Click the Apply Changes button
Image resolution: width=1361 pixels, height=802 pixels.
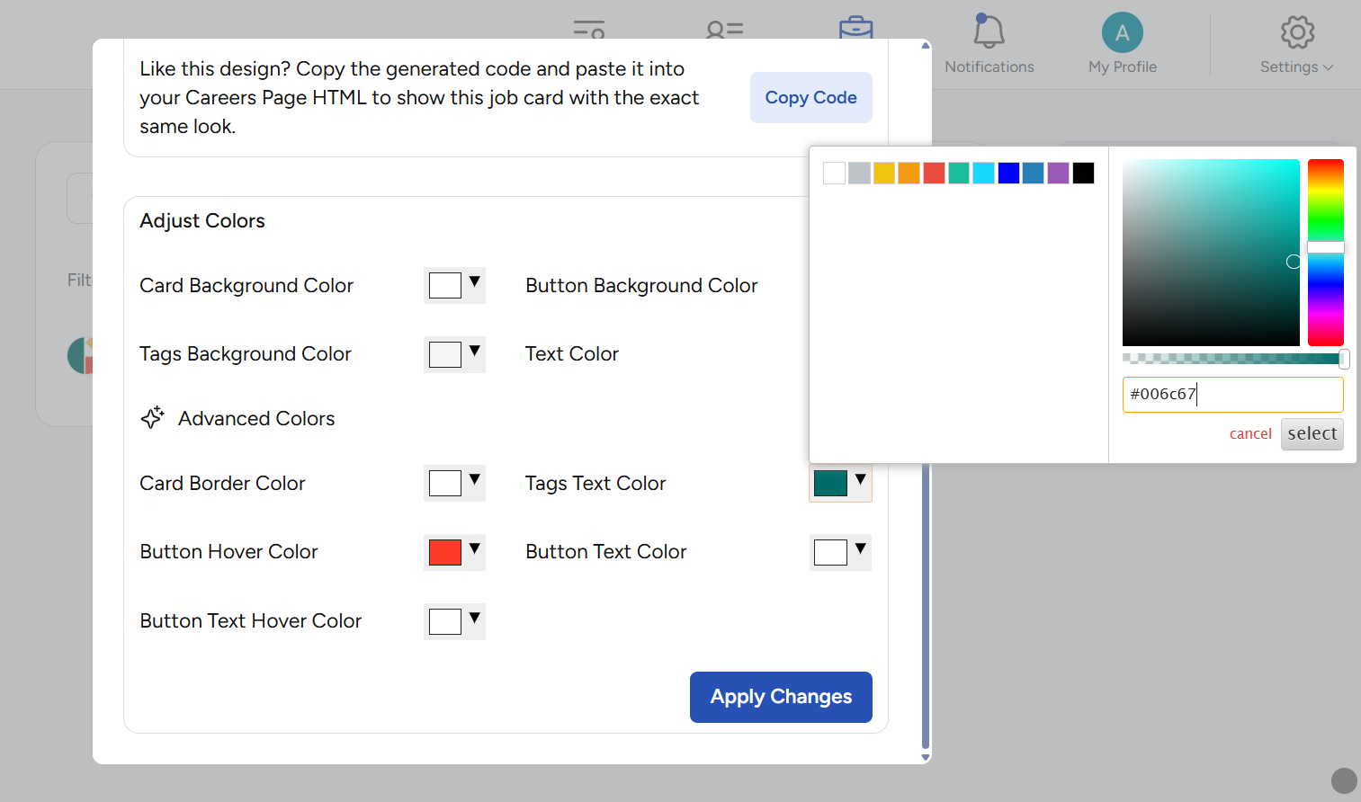tap(781, 697)
